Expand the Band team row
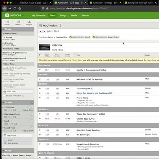159x159 pixels. 3,121
